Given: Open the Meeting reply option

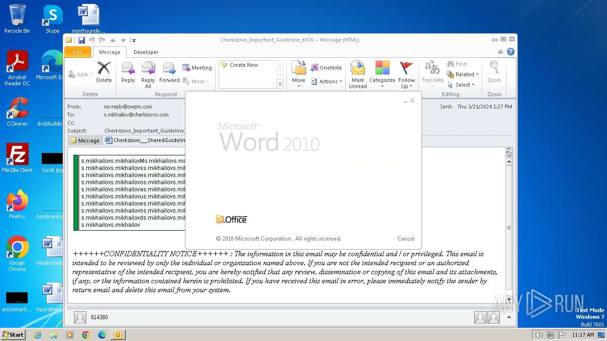Looking at the screenshot, I should 197,68.
